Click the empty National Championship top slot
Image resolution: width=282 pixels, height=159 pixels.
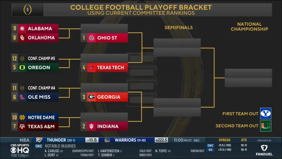248,73
